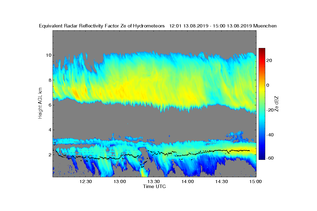This screenshot has height=211, width=317.
Task: Click the 14:00 time tick label
Action: pyautogui.click(x=188, y=182)
